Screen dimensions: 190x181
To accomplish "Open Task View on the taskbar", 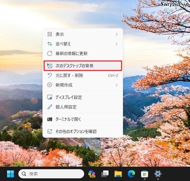I will pos(105,174).
